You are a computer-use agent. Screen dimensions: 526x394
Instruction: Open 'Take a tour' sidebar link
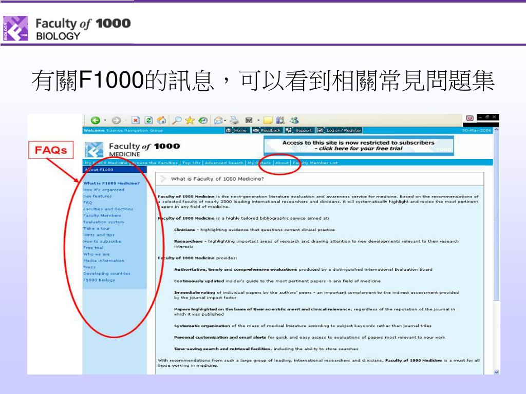point(97,228)
